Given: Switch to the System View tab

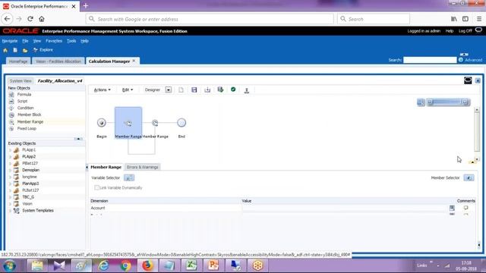Looking at the screenshot, I should 21,81.
